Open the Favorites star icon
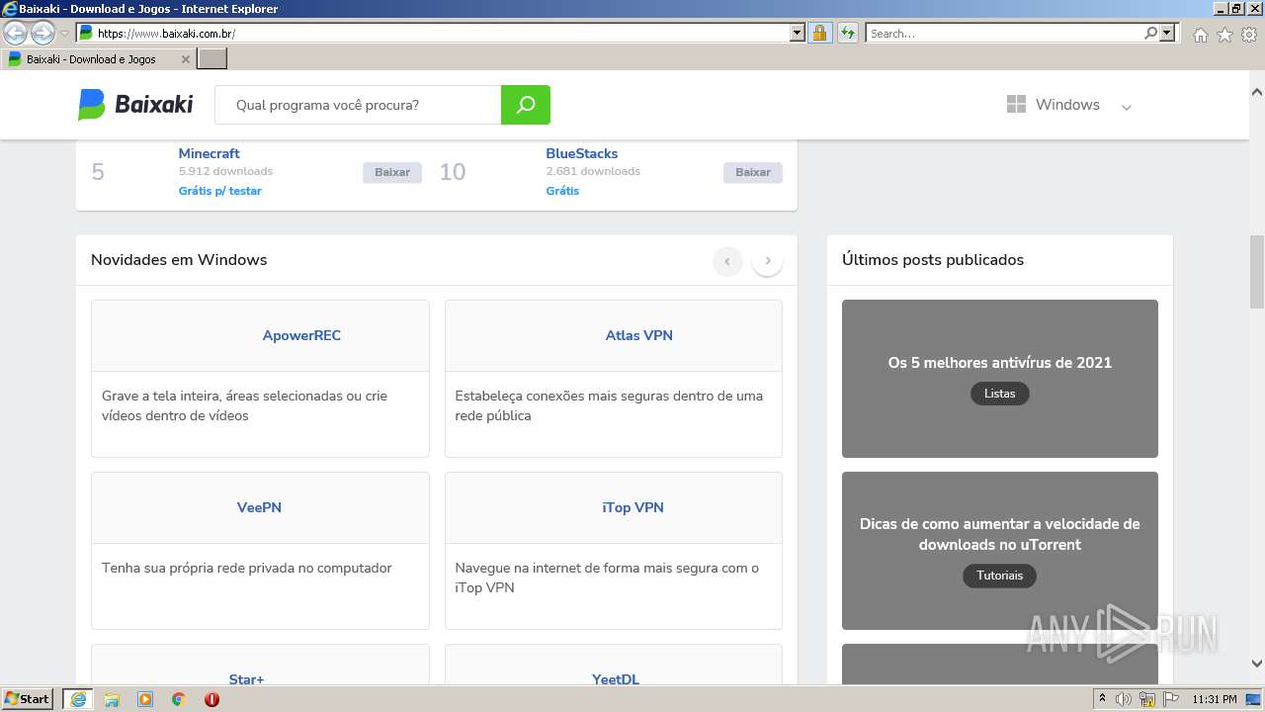This screenshot has width=1265, height=712. 1224,35
